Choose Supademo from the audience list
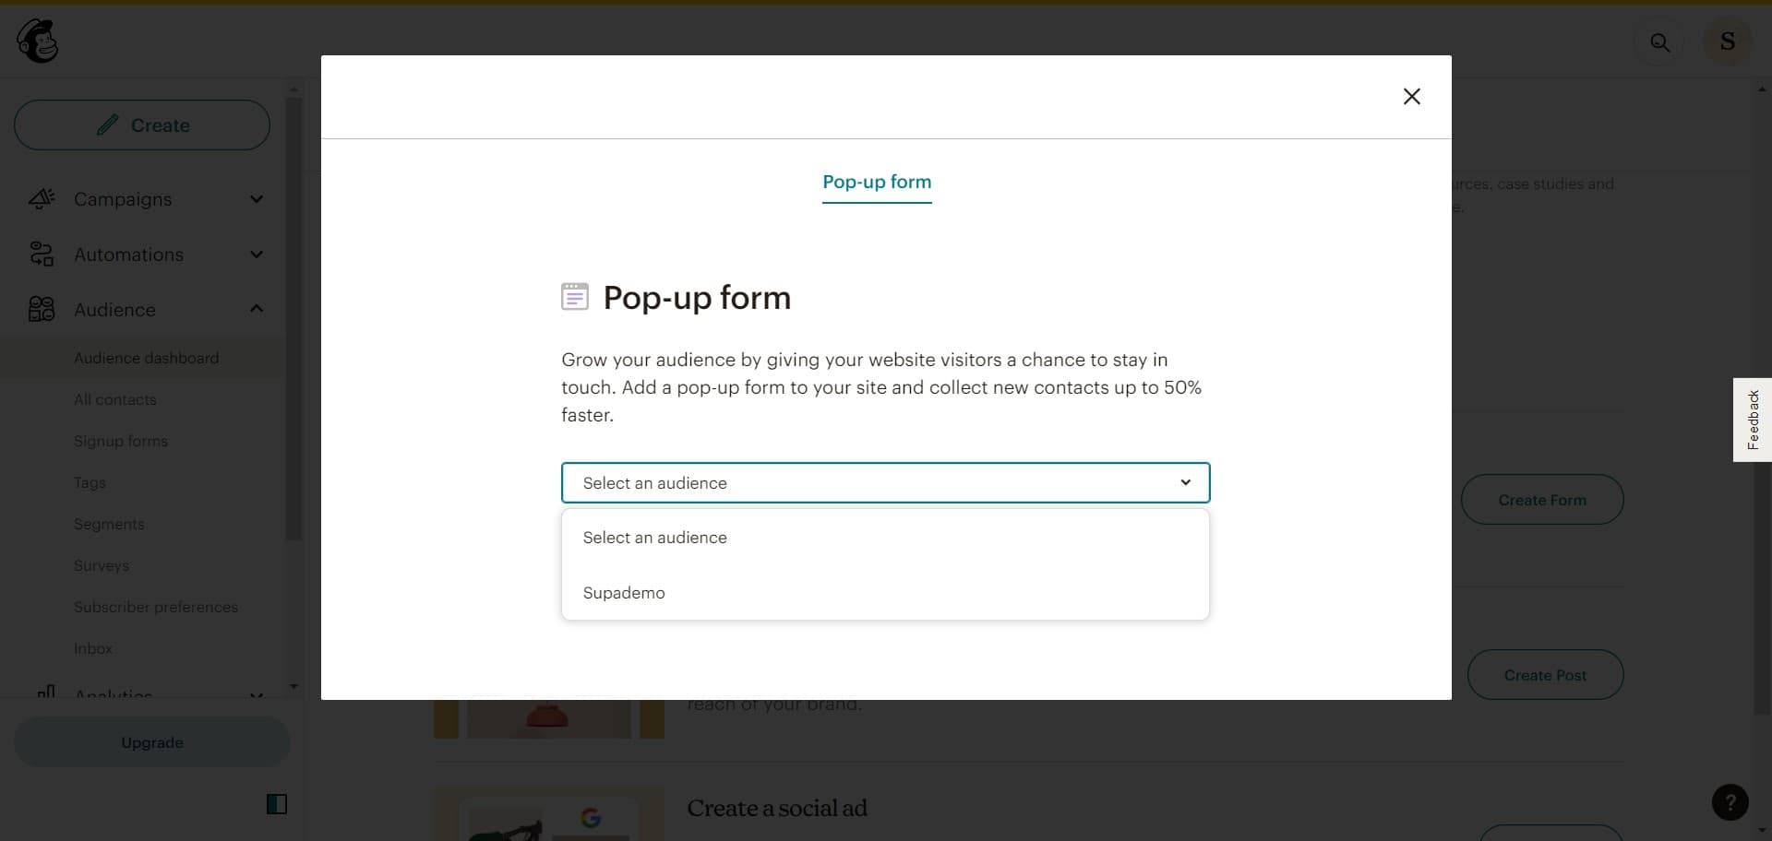This screenshot has height=841, width=1772. click(x=624, y=593)
